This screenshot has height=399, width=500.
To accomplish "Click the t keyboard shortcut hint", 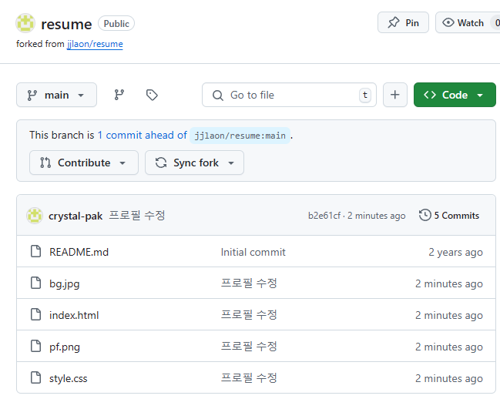I will tap(365, 95).
